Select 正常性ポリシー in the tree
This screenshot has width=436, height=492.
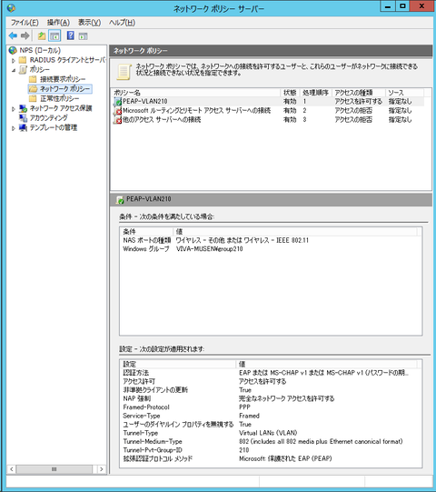[x=60, y=98]
